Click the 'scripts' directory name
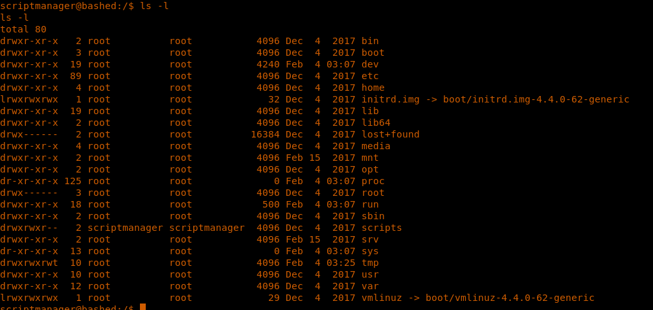Viewport: 653px width, 310px height. click(382, 228)
